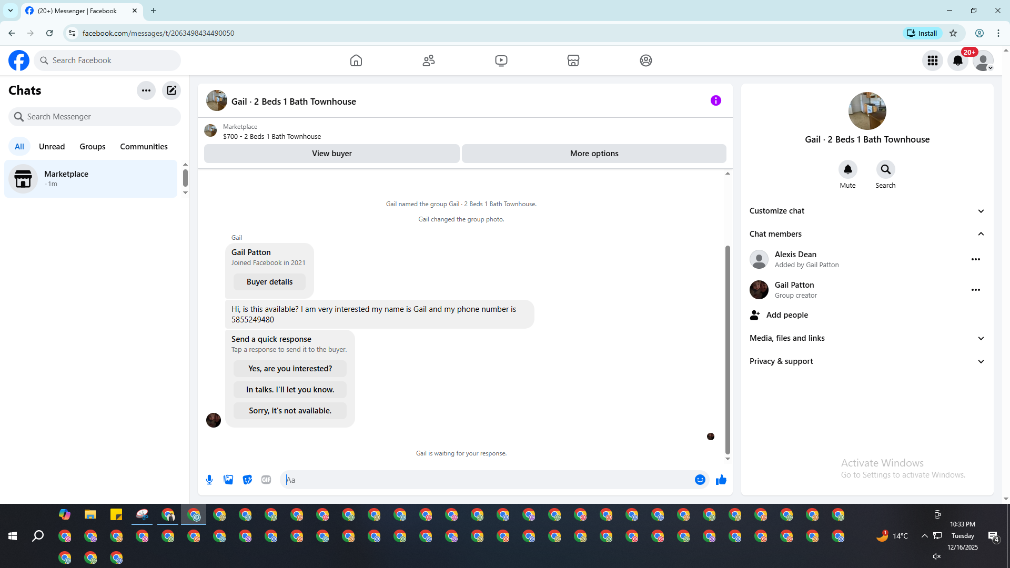Select the Communities chats tab
This screenshot has width=1010, height=568.
tap(144, 147)
